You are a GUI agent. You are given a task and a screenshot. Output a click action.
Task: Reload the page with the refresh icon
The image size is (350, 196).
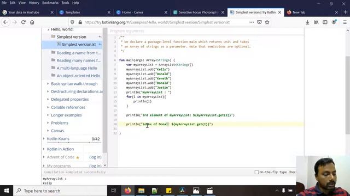point(23,22)
